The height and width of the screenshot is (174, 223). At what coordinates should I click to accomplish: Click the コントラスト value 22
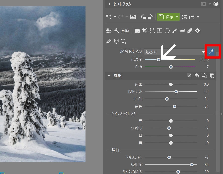tap(207, 92)
